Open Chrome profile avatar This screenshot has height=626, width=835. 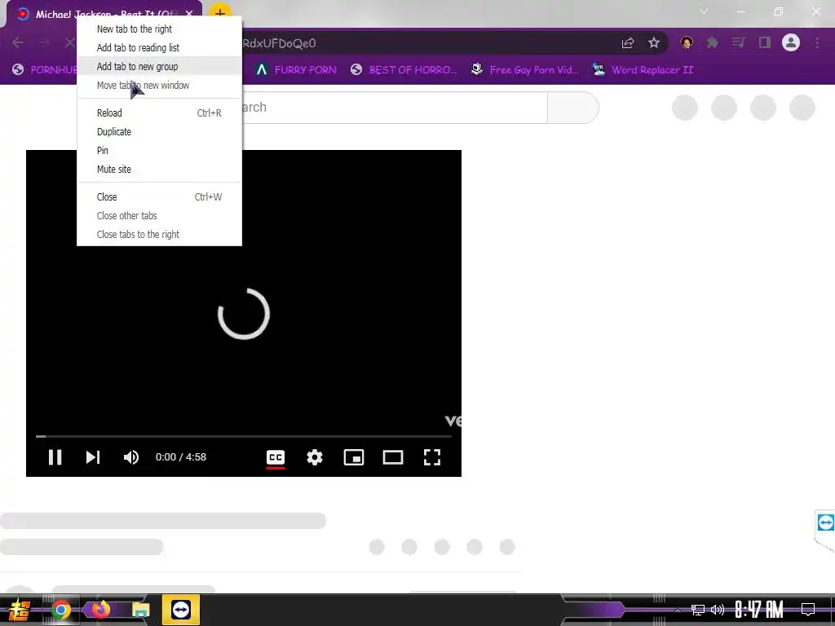pos(791,42)
